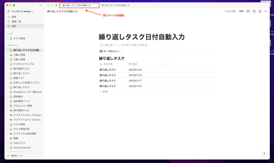Click the calendar icon in the 日付 column header
The image size is (274, 163).
click(130, 64)
